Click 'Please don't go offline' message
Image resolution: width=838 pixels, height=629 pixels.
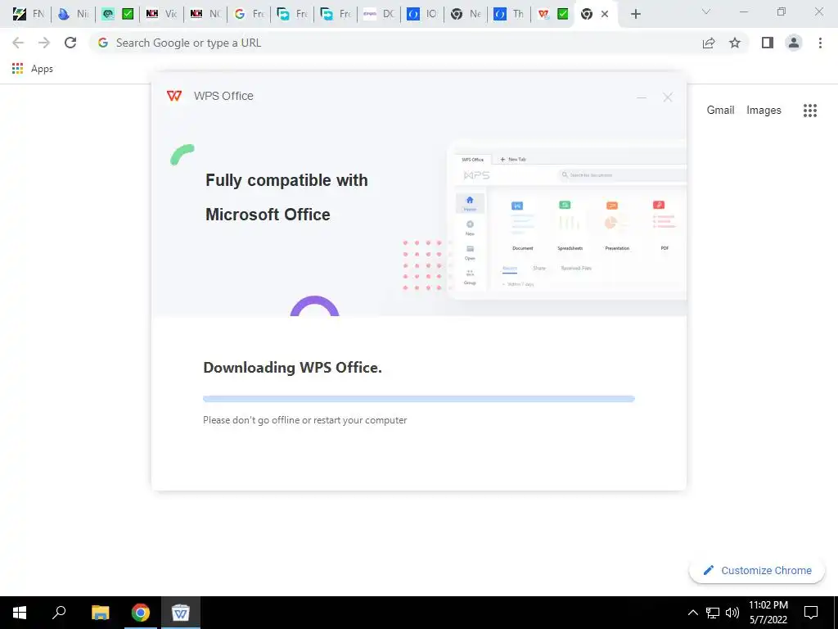pos(304,420)
